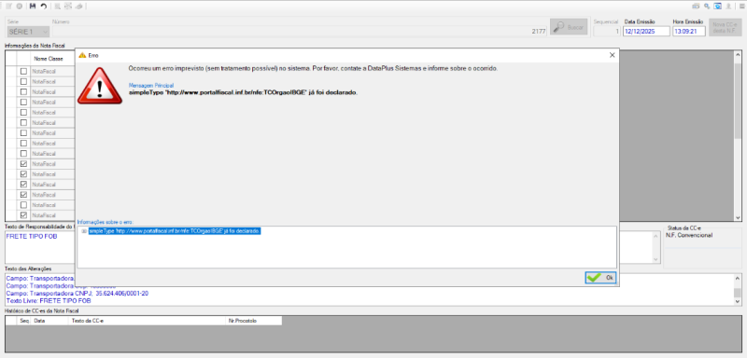Click the disabled printer icon in left toolbar
747x358 pixels.
[78, 7]
